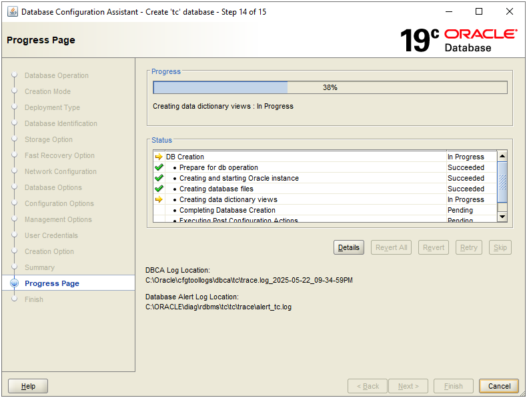Click Succeeded status for Creating database files
Viewport: 527px width, 398px height.
[466, 189]
